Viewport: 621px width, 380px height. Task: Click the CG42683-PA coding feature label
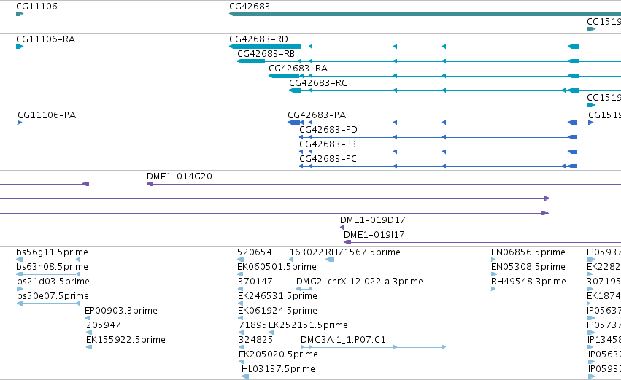click(x=317, y=115)
